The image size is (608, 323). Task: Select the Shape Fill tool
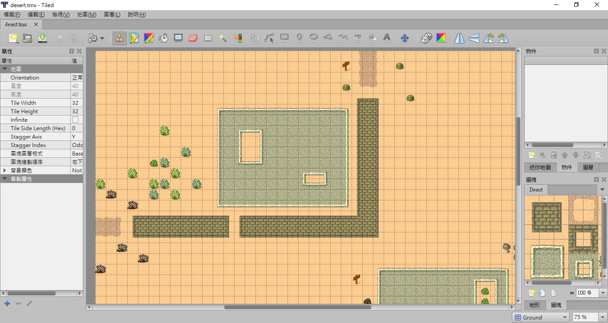coord(178,38)
